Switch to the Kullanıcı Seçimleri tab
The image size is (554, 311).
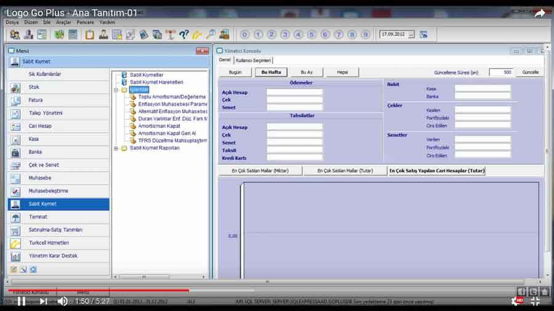tap(253, 60)
